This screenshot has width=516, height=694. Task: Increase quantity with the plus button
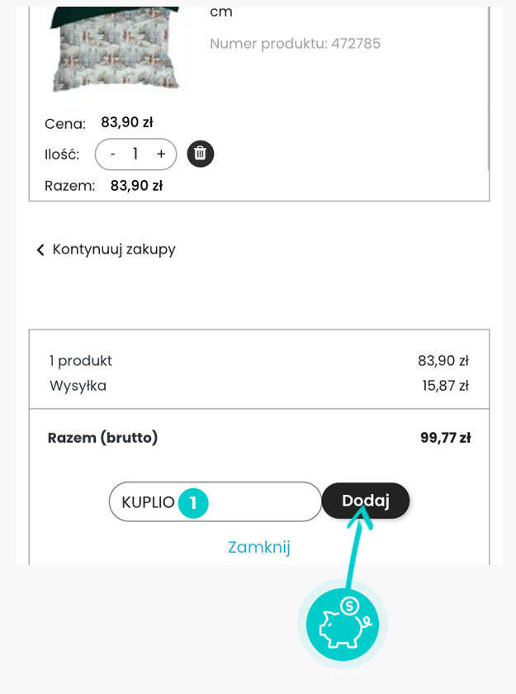coord(161,154)
